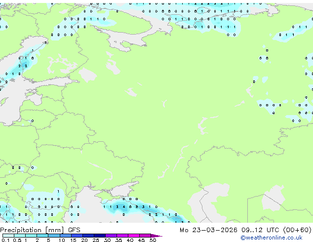Click the '4' precipitation value near Black Sea coast
The image size is (313, 242).
point(124,206)
